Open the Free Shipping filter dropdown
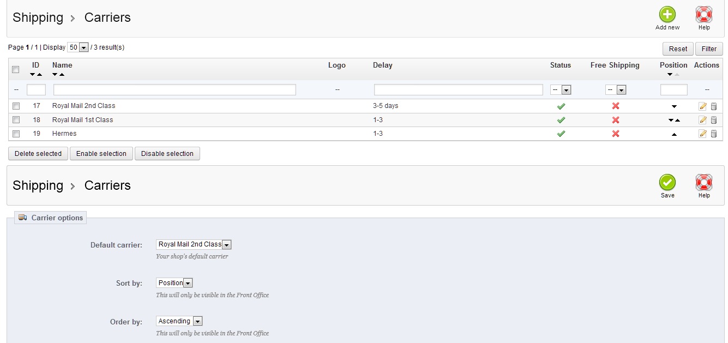 pyautogui.click(x=616, y=89)
